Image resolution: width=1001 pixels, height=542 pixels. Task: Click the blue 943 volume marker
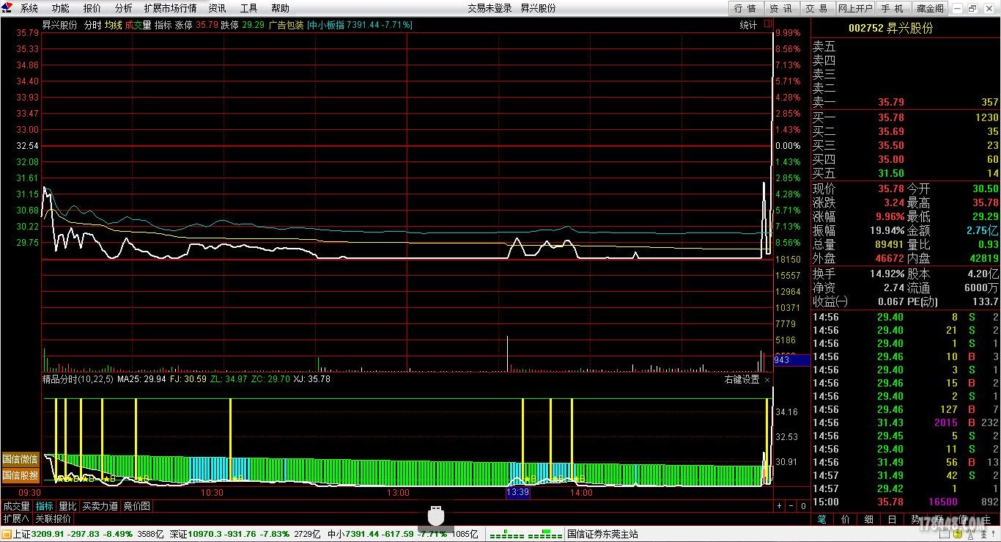791,360
